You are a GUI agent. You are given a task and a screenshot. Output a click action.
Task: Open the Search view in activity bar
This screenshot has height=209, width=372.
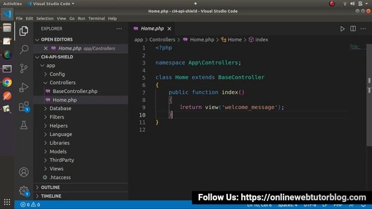coord(24,49)
